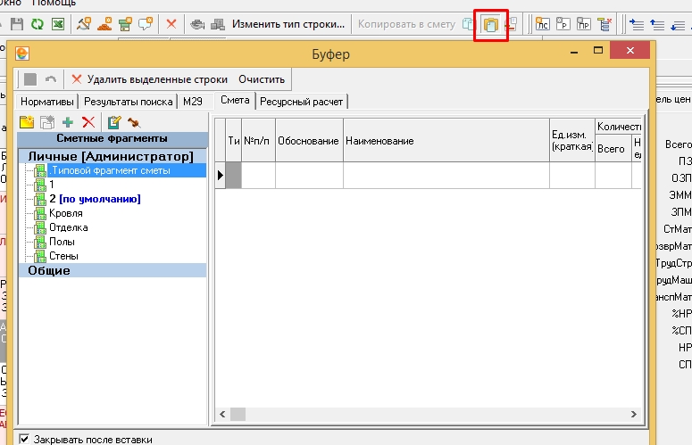Switch to the 'Нормативы' tab
Screen dimensions: 692x445
click(48, 102)
